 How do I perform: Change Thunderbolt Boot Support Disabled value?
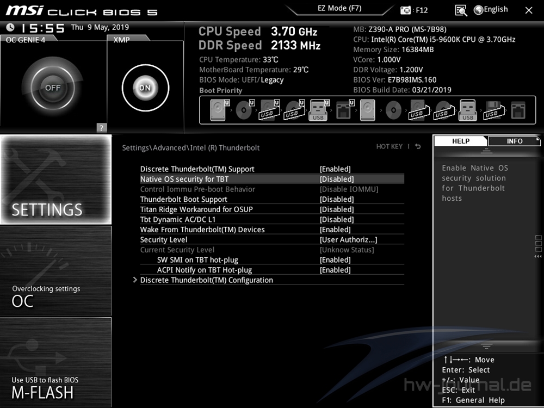(x=337, y=199)
